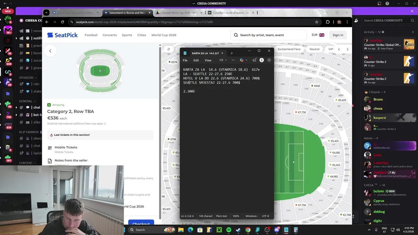Open SeatPick Concerts nav item
418x235 pixels.
tap(110, 35)
